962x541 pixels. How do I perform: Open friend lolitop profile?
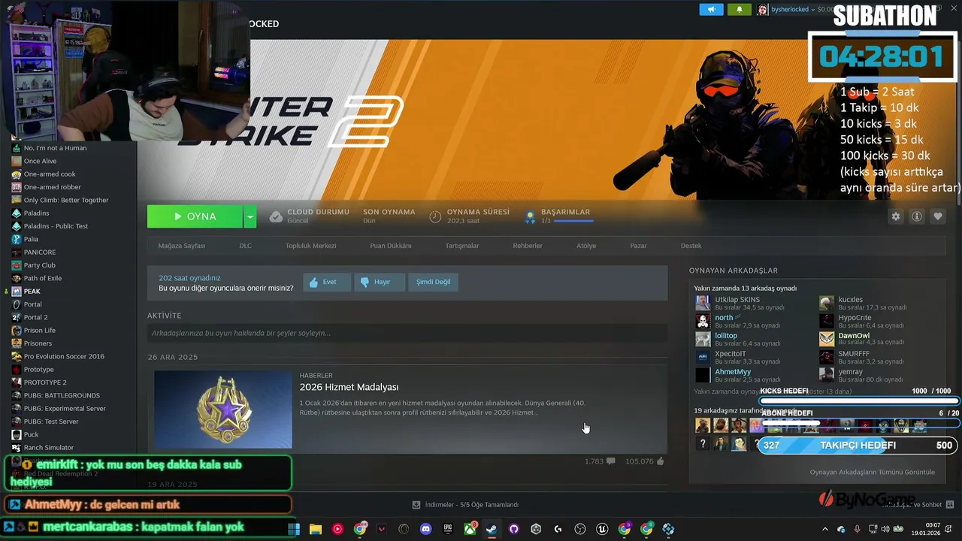click(726, 336)
